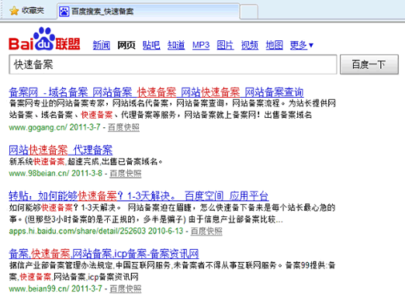Open the 网站快速备案_代理备案 result
405x304 pixels.
tap(61, 150)
